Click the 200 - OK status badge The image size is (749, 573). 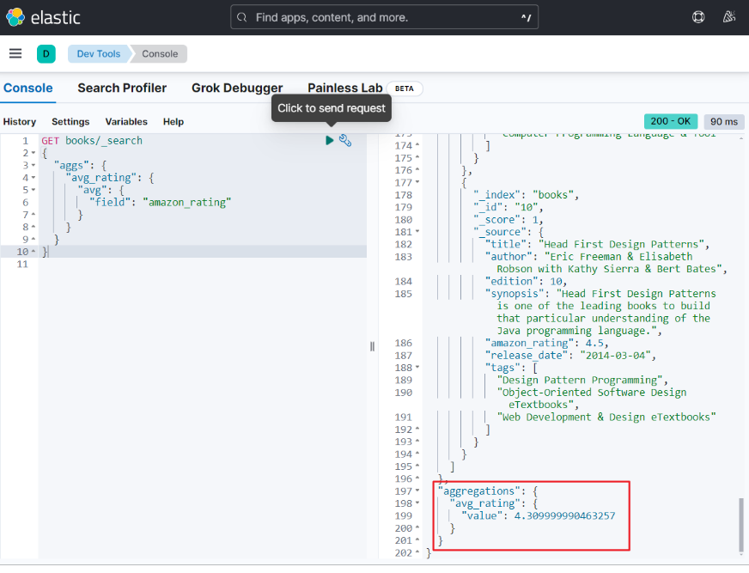[670, 121]
